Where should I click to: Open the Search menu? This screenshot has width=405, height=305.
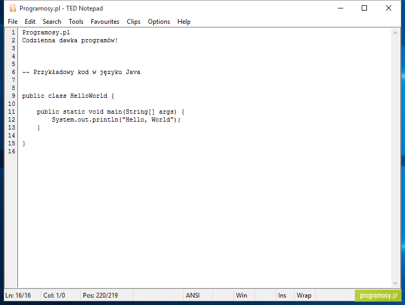52,22
